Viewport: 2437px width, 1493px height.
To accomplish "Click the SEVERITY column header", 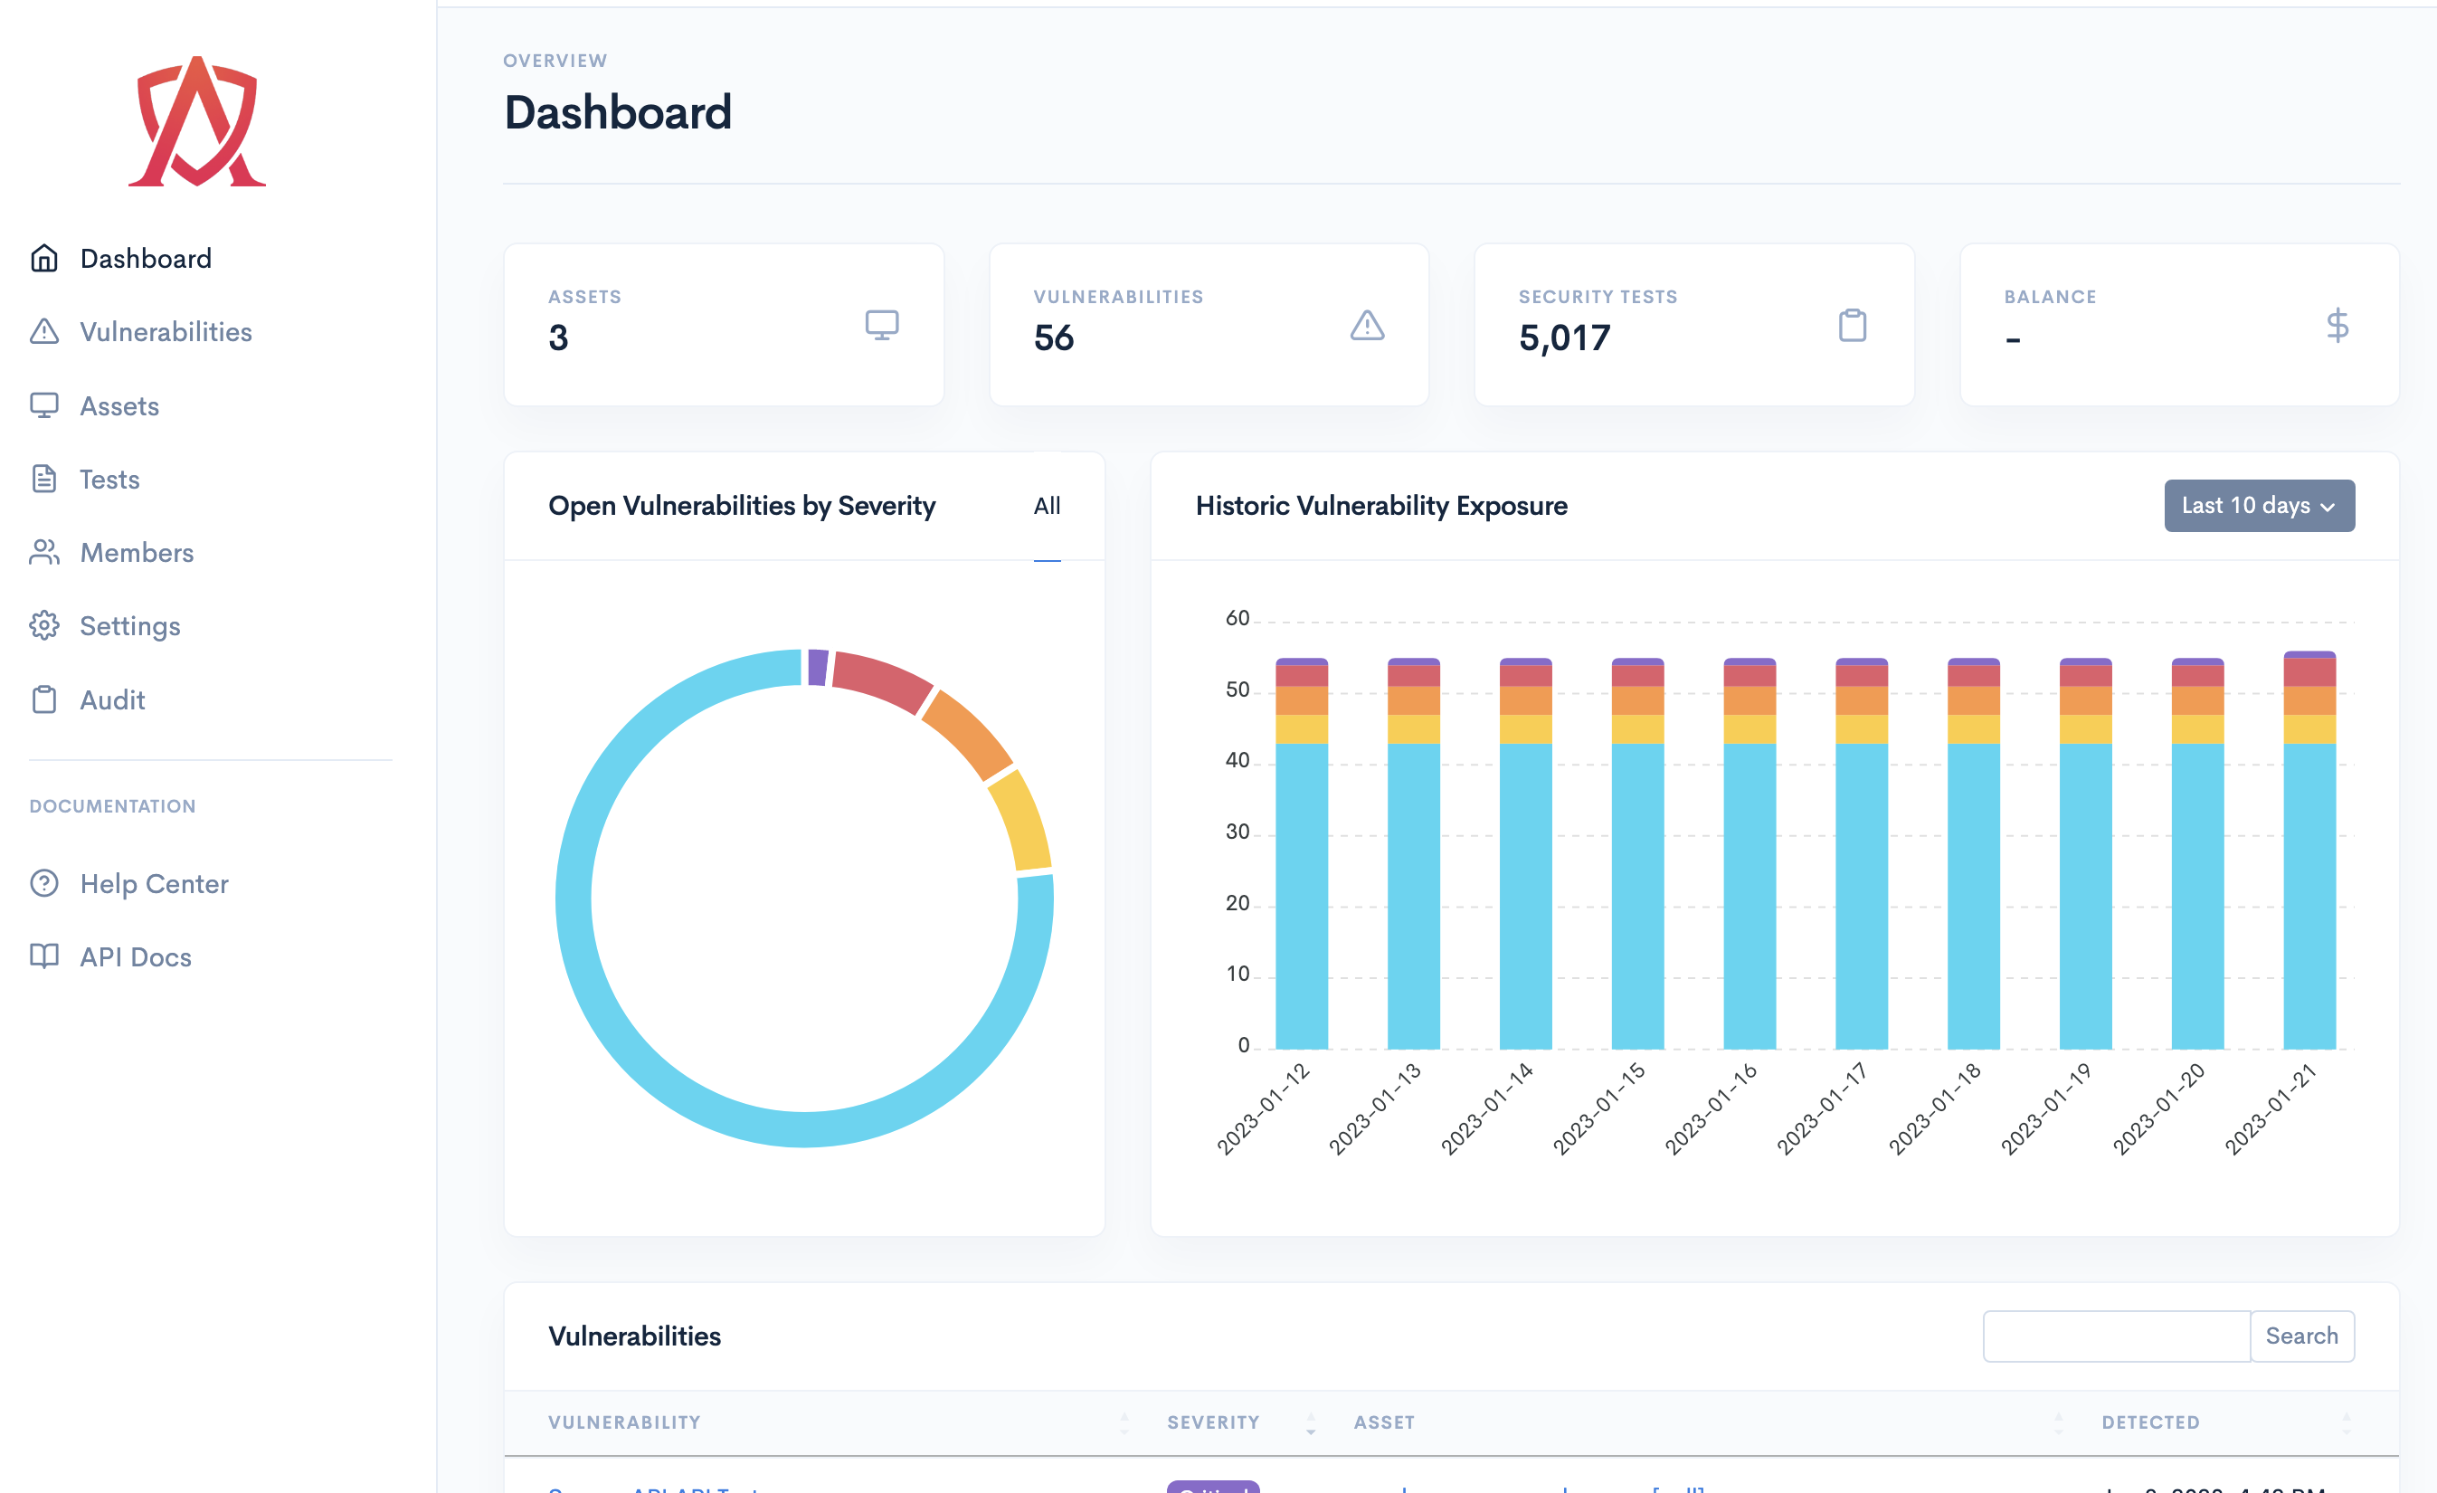I will pos(1212,1422).
